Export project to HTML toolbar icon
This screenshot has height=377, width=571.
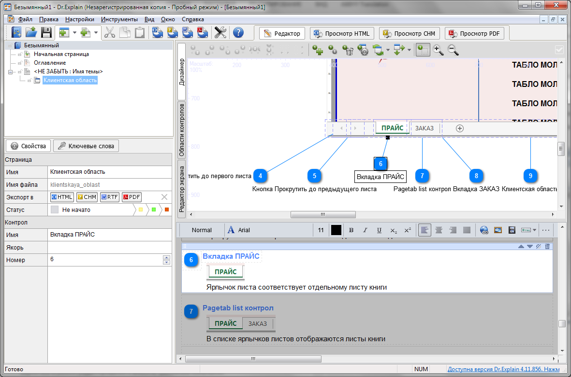pos(157,33)
